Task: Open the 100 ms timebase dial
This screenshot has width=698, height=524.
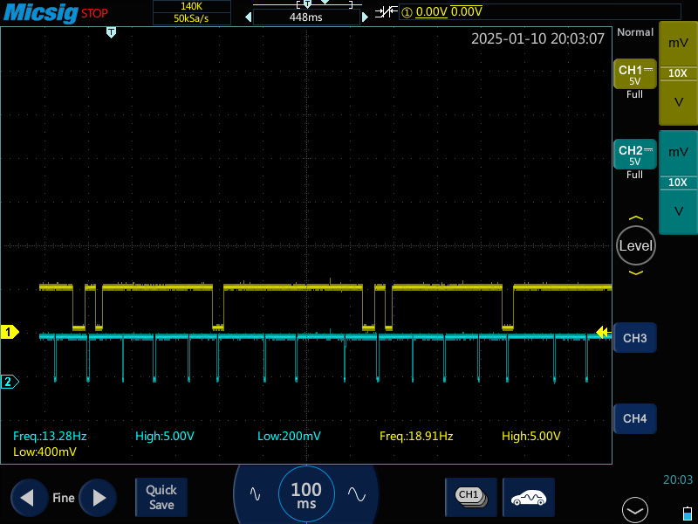Action: [x=306, y=494]
